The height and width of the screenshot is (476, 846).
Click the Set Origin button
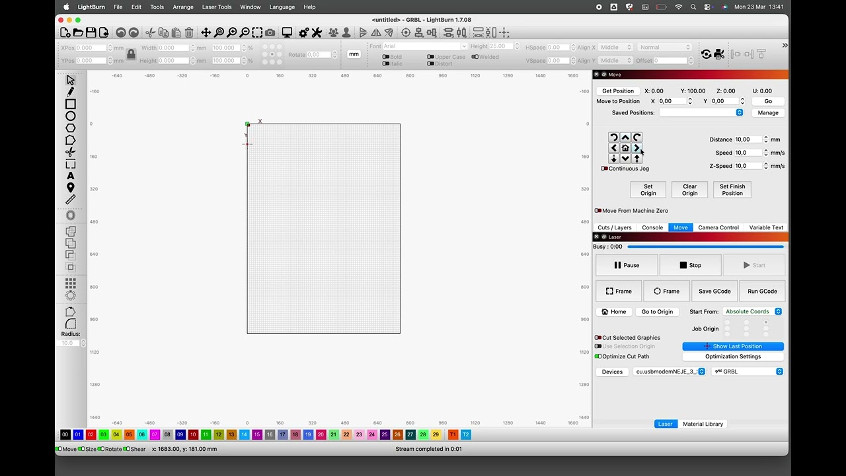click(x=648, y=190)
